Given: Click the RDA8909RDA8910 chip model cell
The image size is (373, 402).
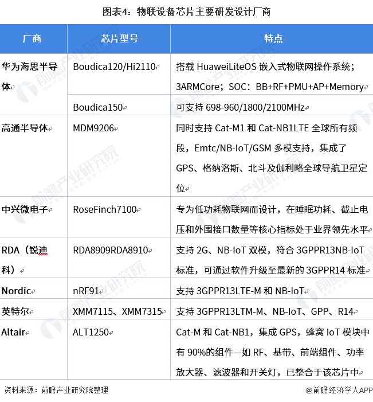Looking at the screenshot, I should click(119, 257).
